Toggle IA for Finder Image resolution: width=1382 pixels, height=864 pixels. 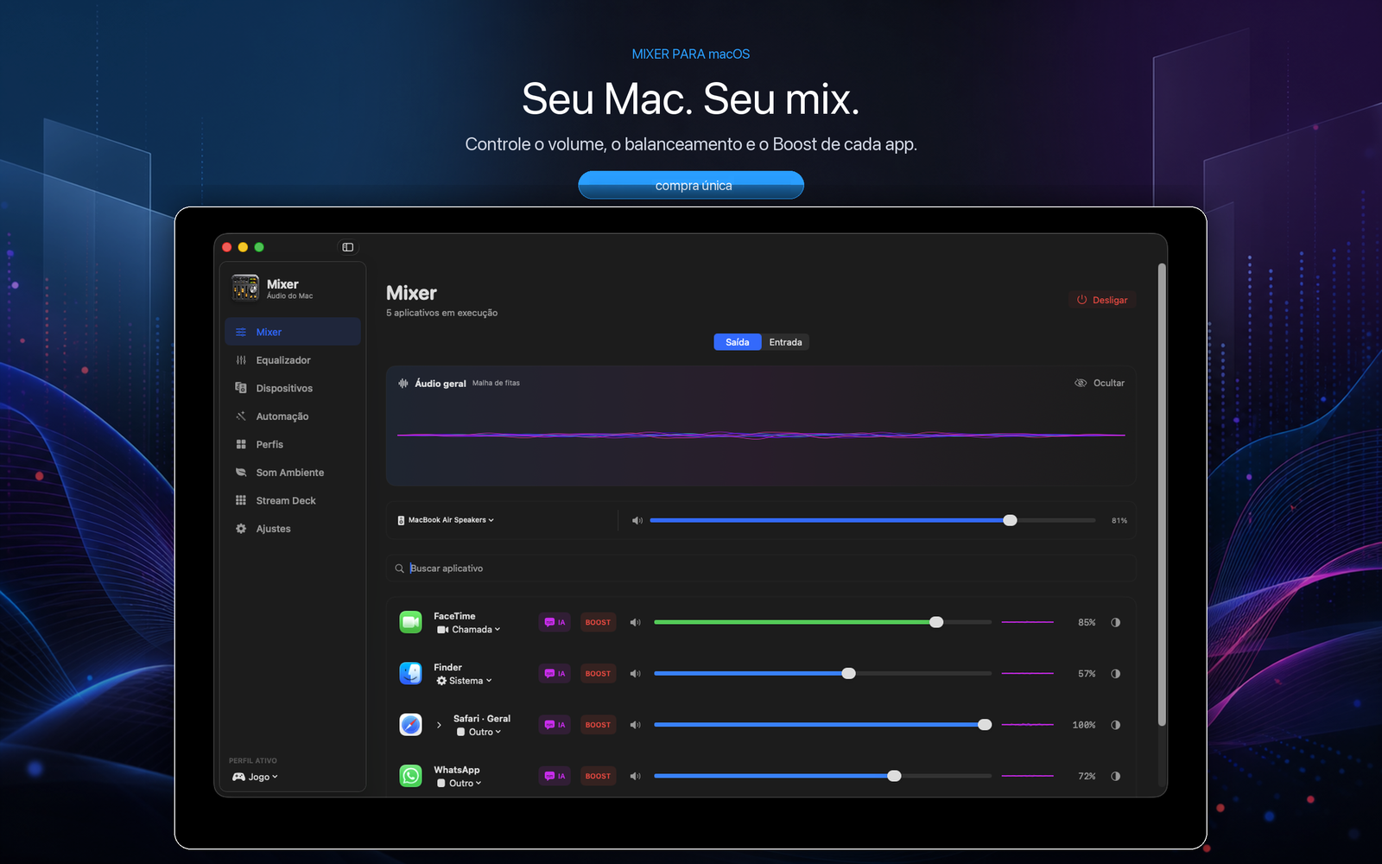[555, 674]
